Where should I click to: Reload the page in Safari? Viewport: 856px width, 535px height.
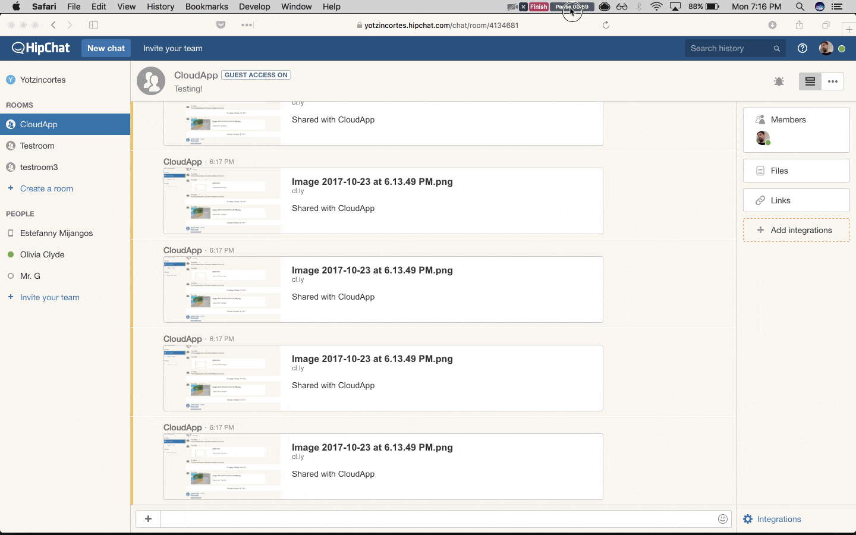[606, 25]
